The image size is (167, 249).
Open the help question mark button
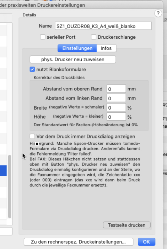coord(158,14)
